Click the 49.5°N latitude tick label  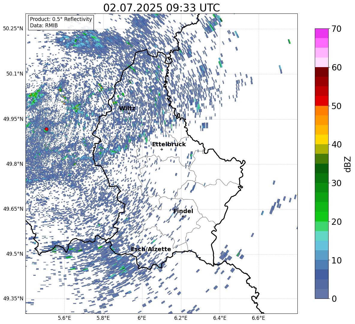(x=14, y=254)
